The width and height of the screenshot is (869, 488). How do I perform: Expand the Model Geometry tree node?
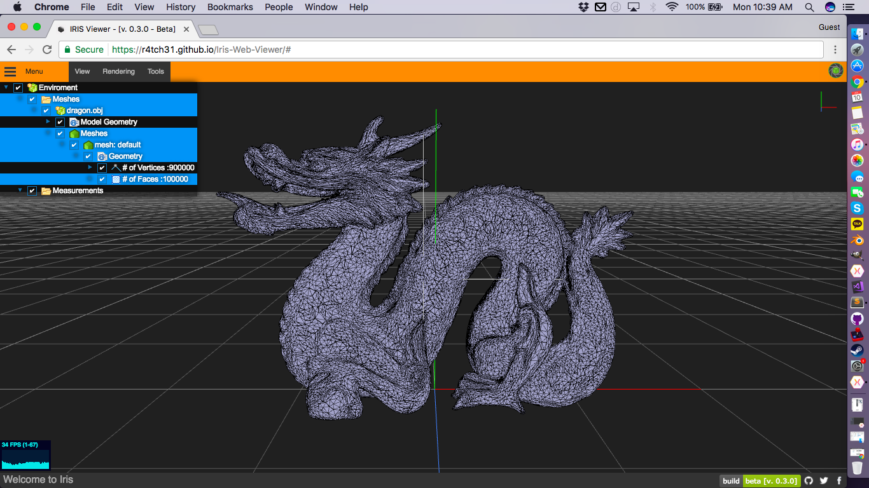48,122
